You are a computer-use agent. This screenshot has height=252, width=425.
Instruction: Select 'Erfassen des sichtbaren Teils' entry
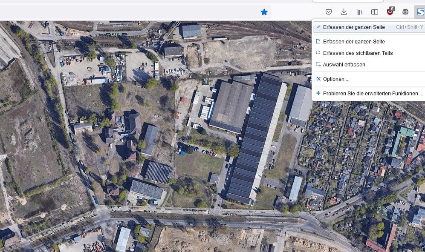pos(358,53)
